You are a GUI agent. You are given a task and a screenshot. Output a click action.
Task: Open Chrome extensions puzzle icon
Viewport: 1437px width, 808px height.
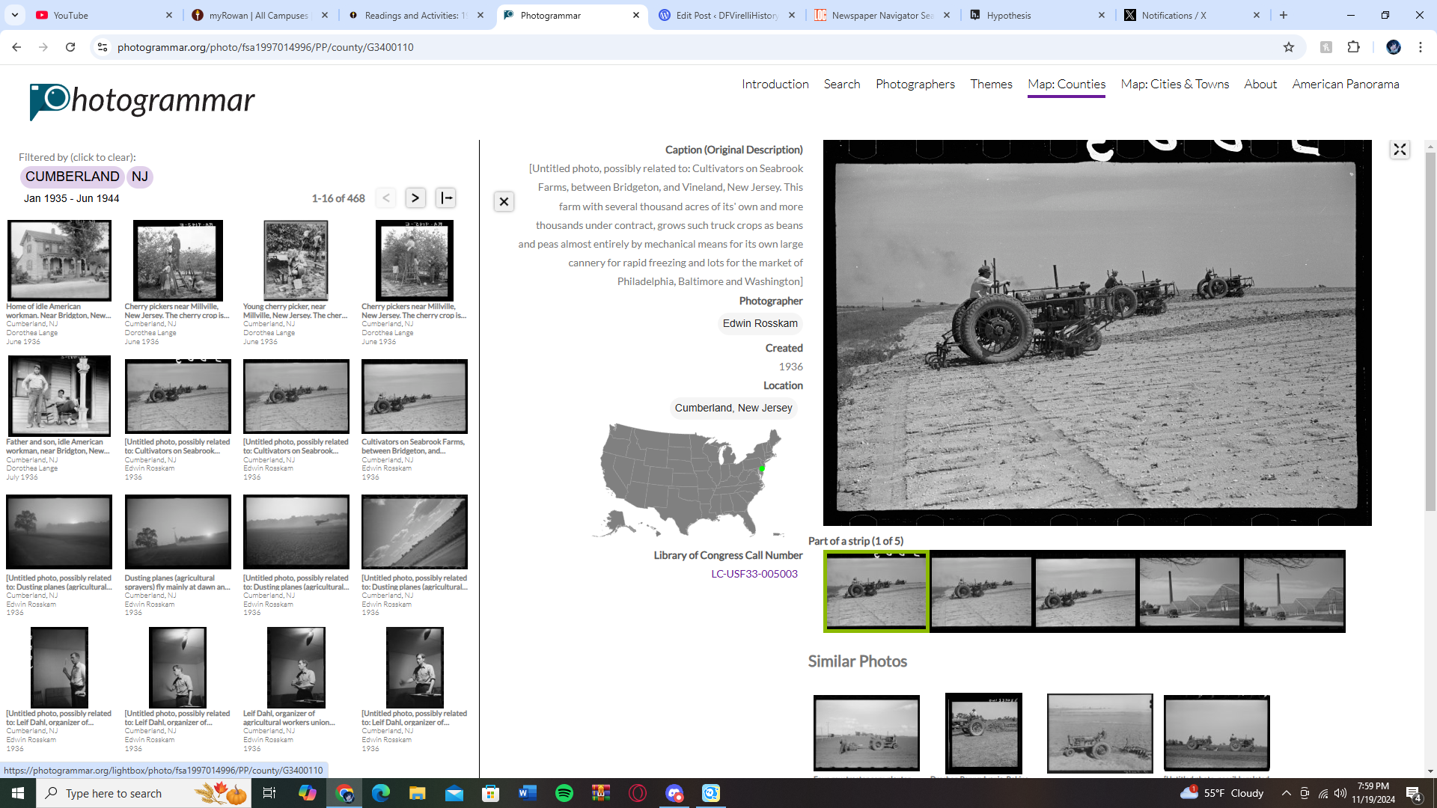1353,47
